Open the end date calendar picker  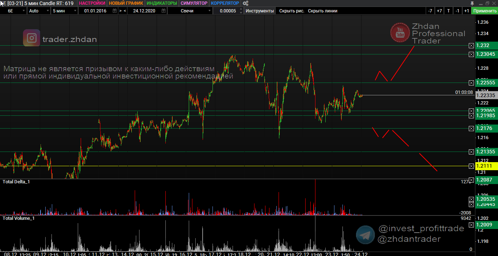[163, 11]
